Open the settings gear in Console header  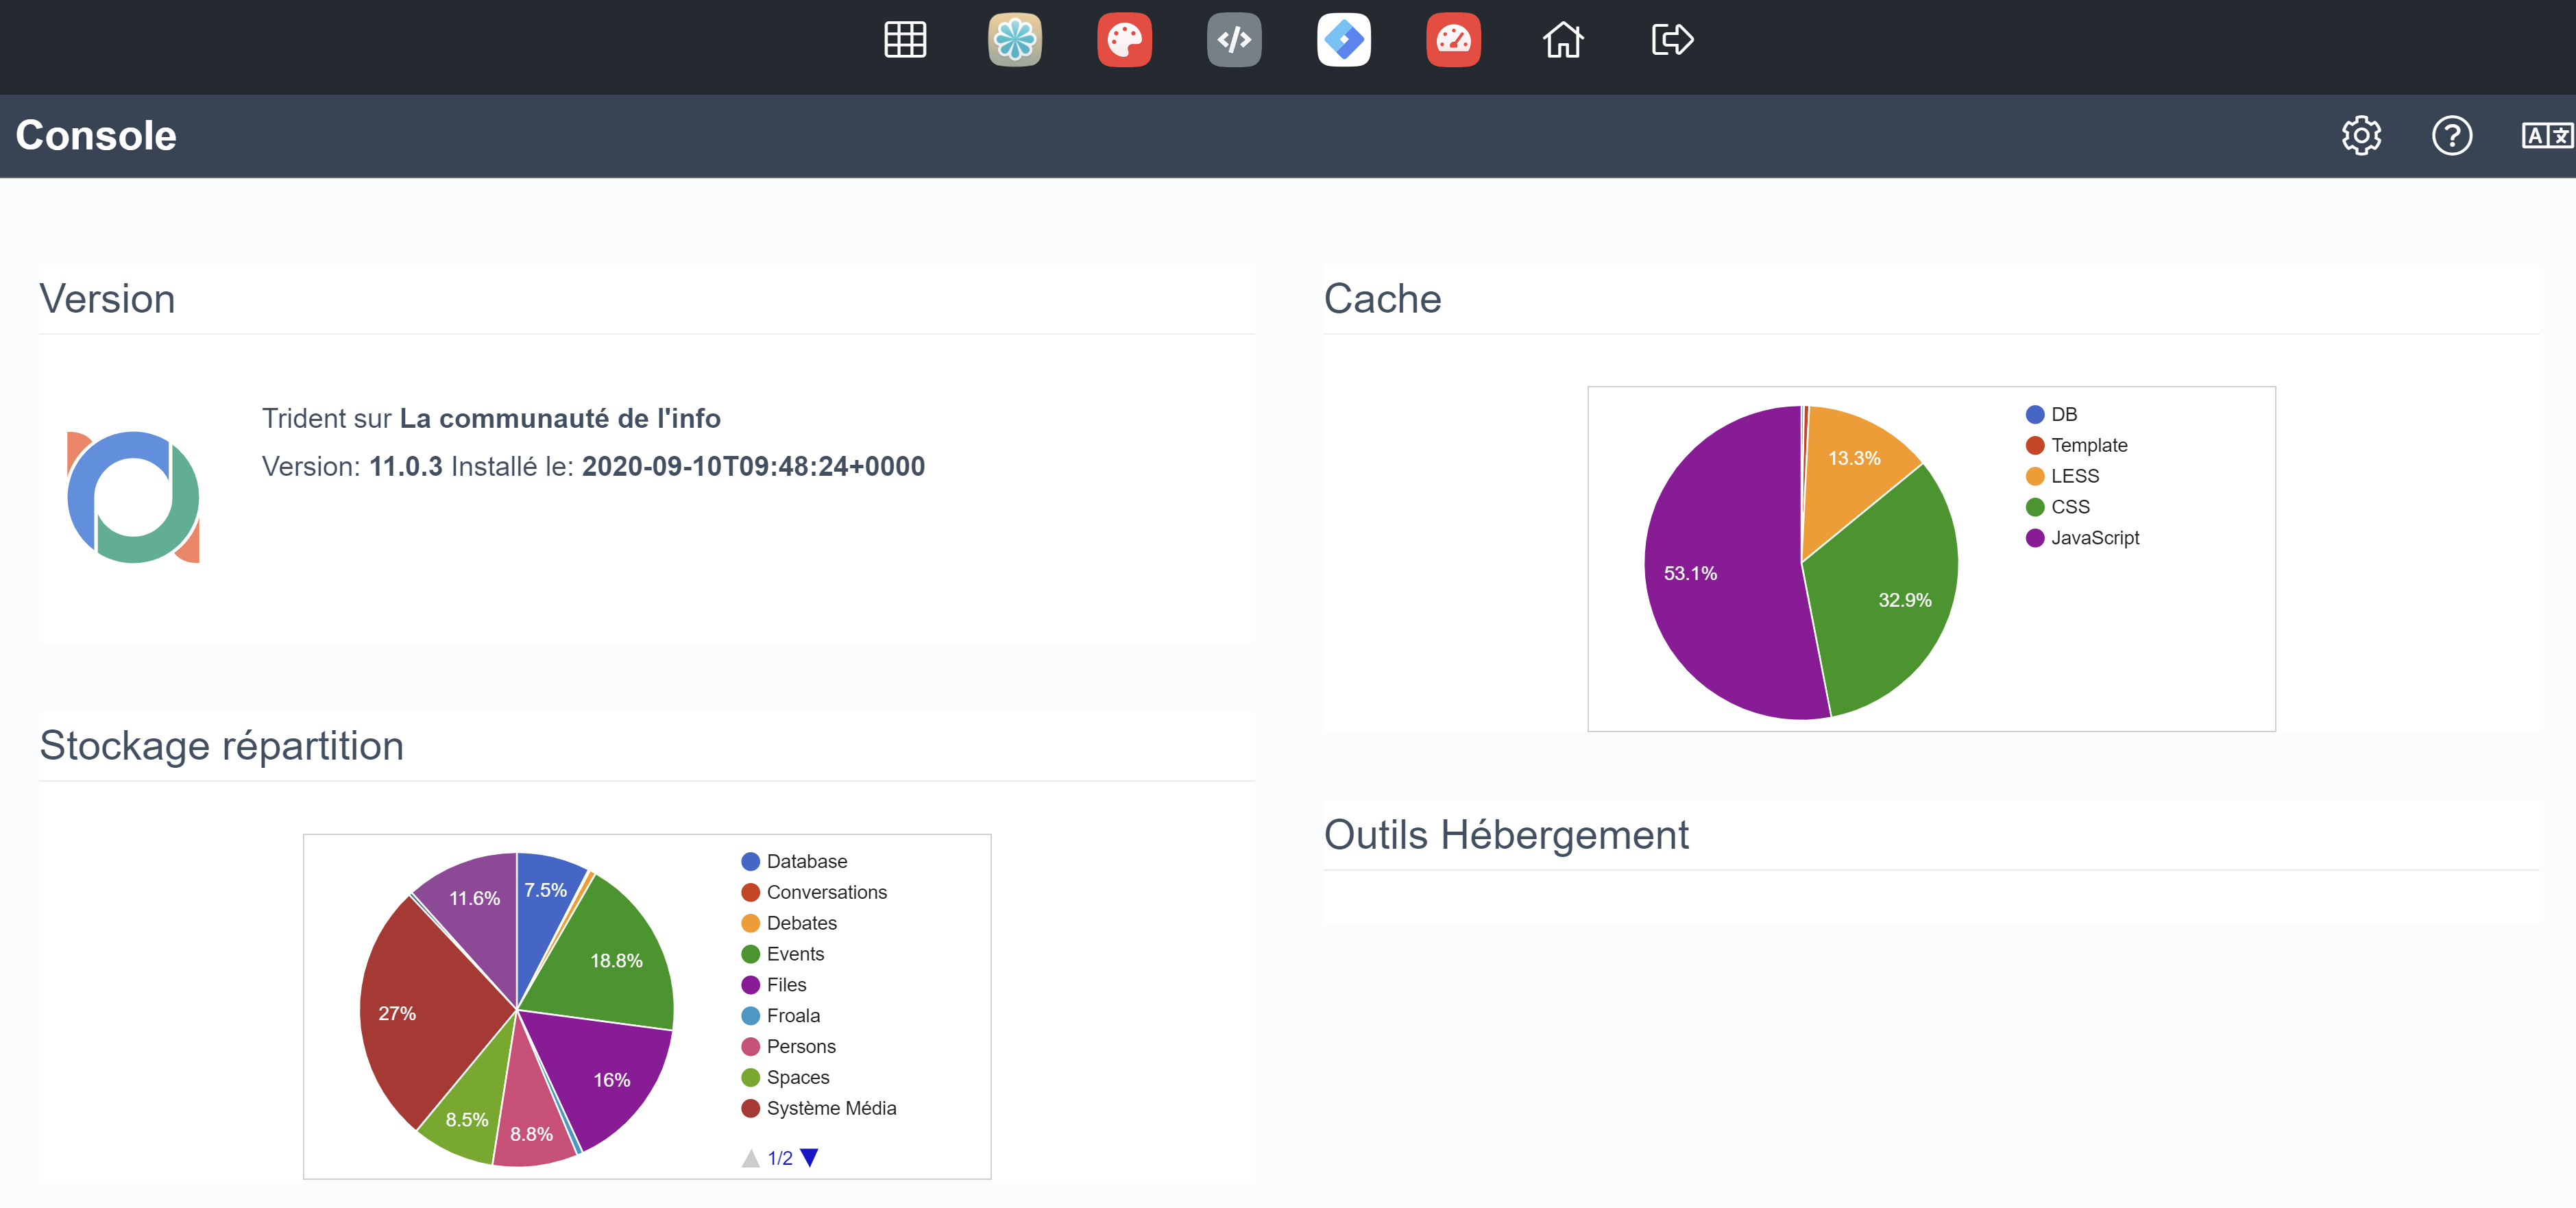[x=2361, y=135]
